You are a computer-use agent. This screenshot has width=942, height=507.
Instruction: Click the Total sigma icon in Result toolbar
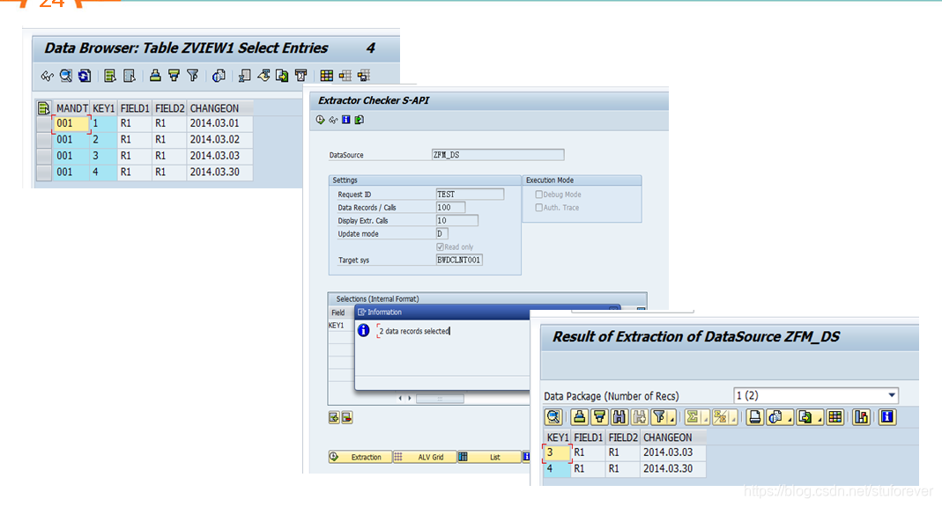pyautogui.click(x=692, y=417)
